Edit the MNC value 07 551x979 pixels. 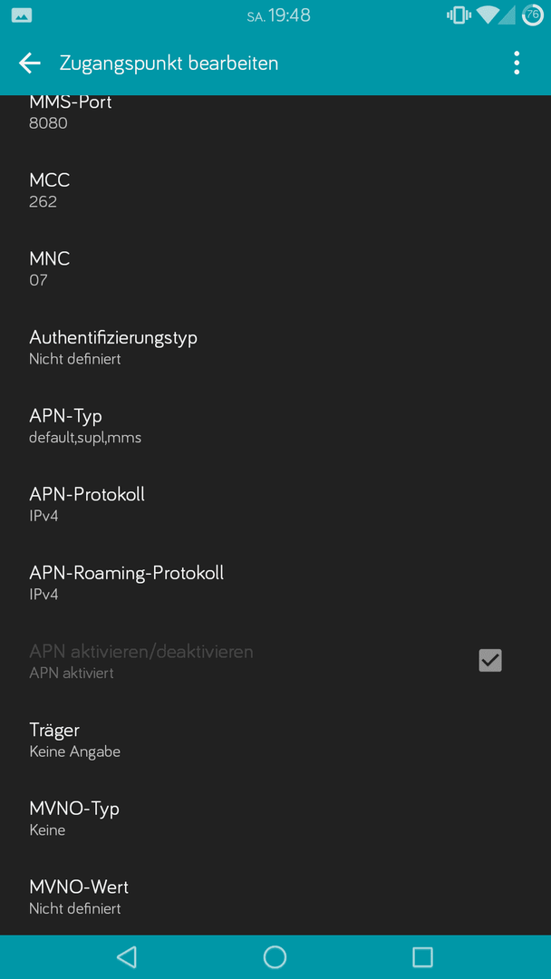275,270
